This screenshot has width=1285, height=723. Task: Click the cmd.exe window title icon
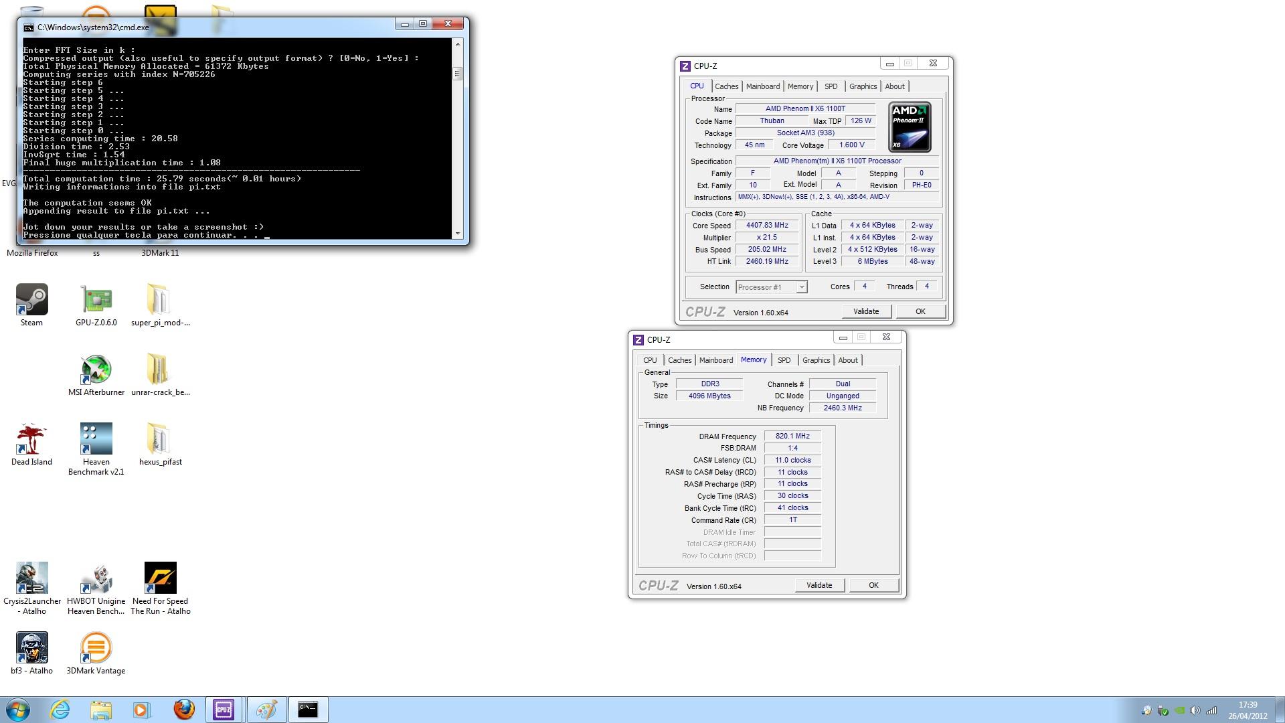[28, 27]
